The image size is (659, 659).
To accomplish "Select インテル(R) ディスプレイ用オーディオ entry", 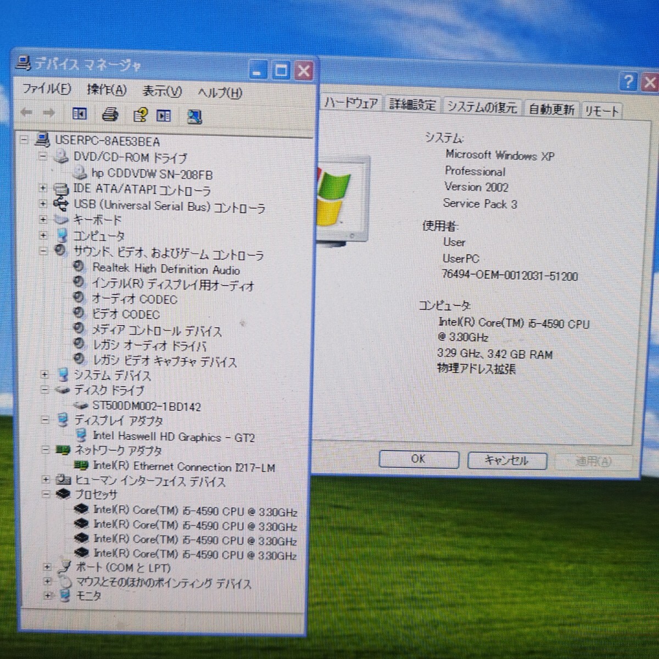I will pyautogui.click(x=173, y=284).
